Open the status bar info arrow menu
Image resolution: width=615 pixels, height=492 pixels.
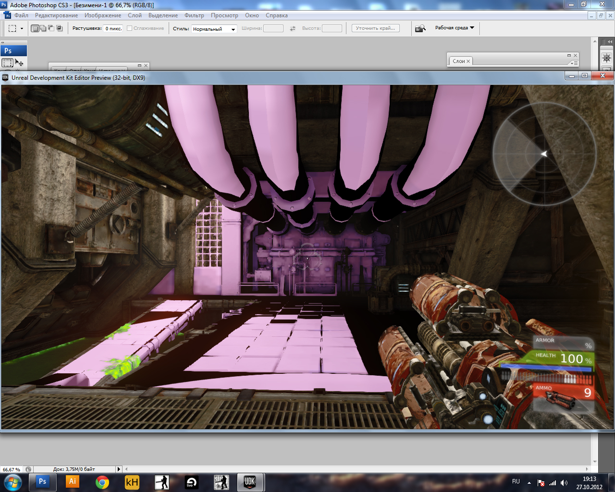point(119,469)
